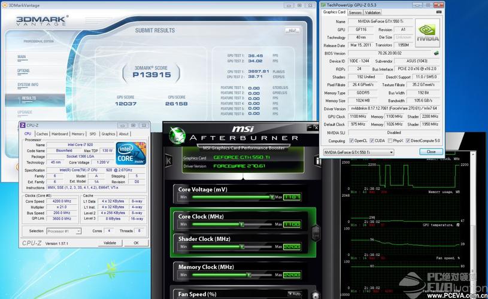
Task: Open the GPU selection dropdown in GPU-Z
Action: (x=359, y=152)
